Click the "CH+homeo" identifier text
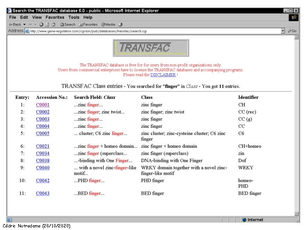The image size is (306, 230). coord(249,146)
